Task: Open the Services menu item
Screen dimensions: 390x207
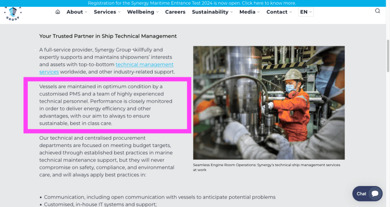Action: coord(105,12)
